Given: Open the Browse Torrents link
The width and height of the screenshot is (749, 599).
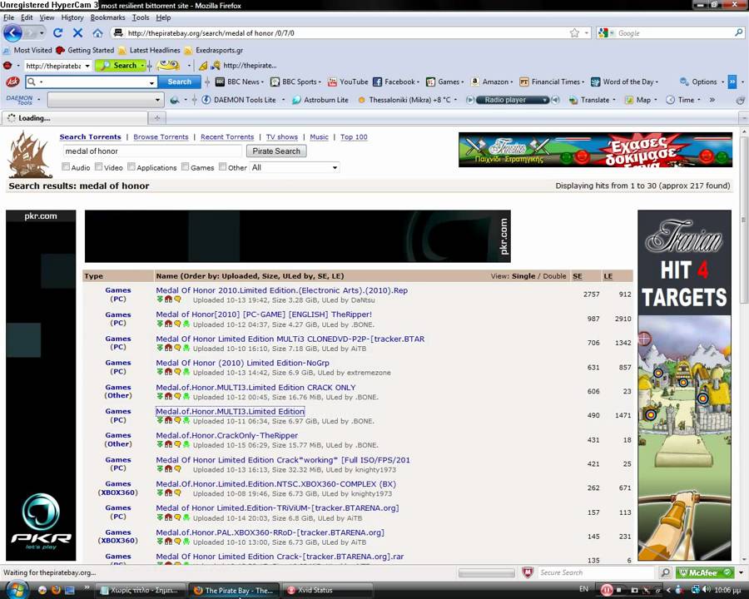Looking at the screenshot, I should tap(161, 137).
